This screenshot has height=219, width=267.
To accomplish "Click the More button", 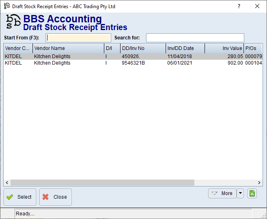I will [222, 193].
